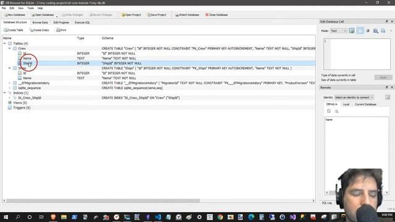Open Visual Studio Code from the taskbar
395x222 pixels.
click(x=158, y=217)
